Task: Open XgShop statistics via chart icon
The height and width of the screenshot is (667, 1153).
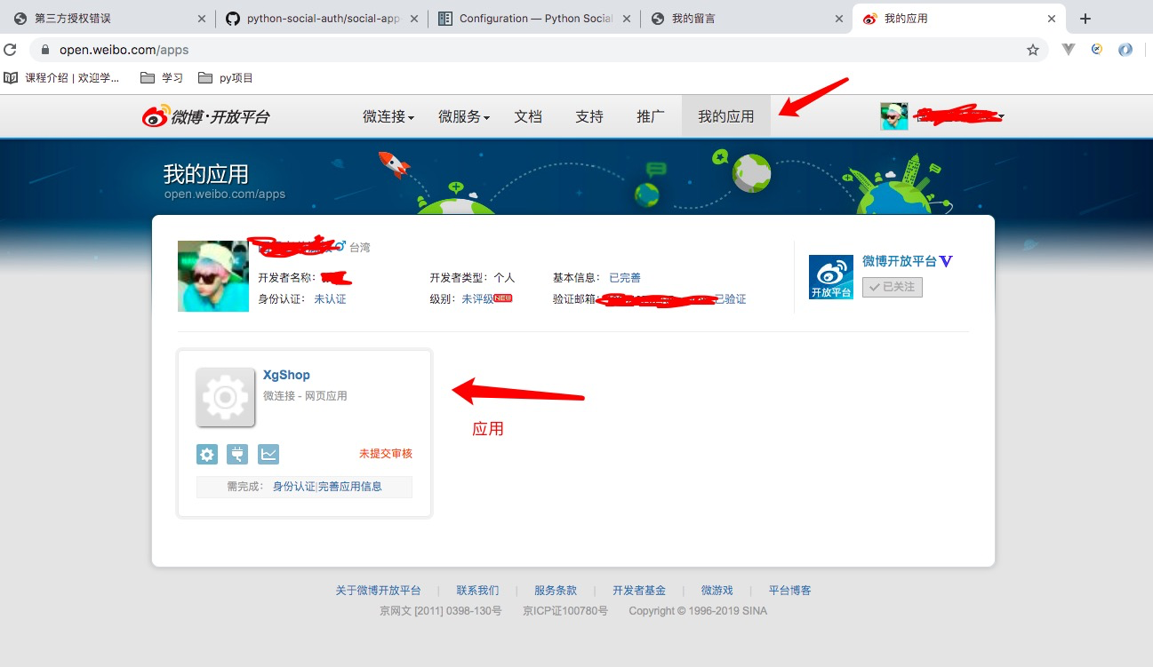Action: pos(267,454)
